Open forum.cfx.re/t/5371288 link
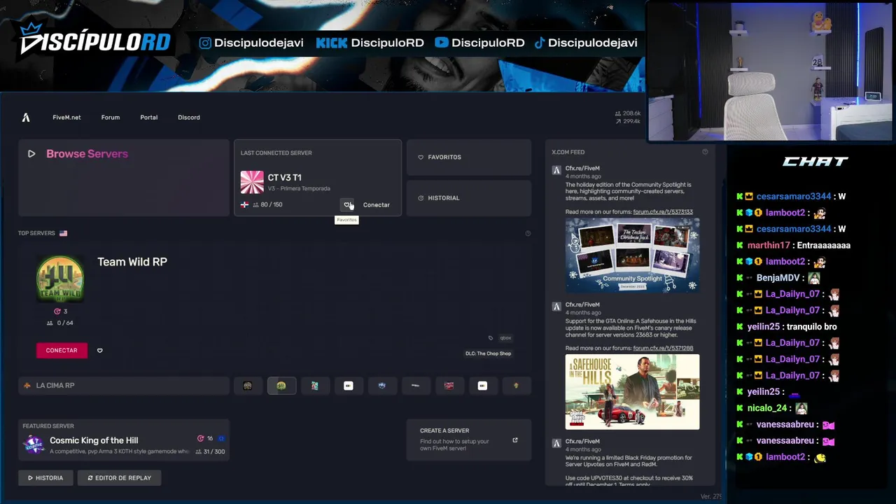The width and height of the screenshot is (896, 504). point(663,349)
